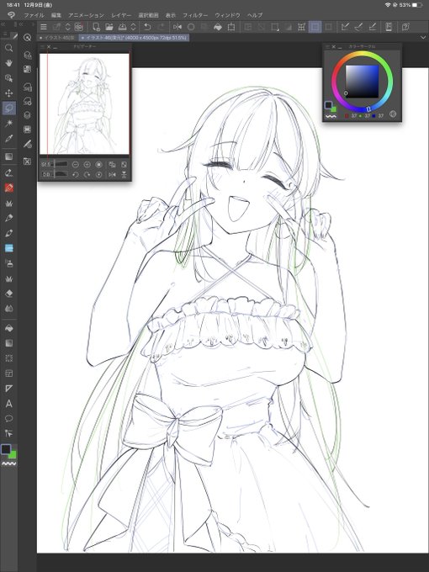Viewport: 429px width, 572px height.
Task: Open the help question mark icon
Action: 405,27
